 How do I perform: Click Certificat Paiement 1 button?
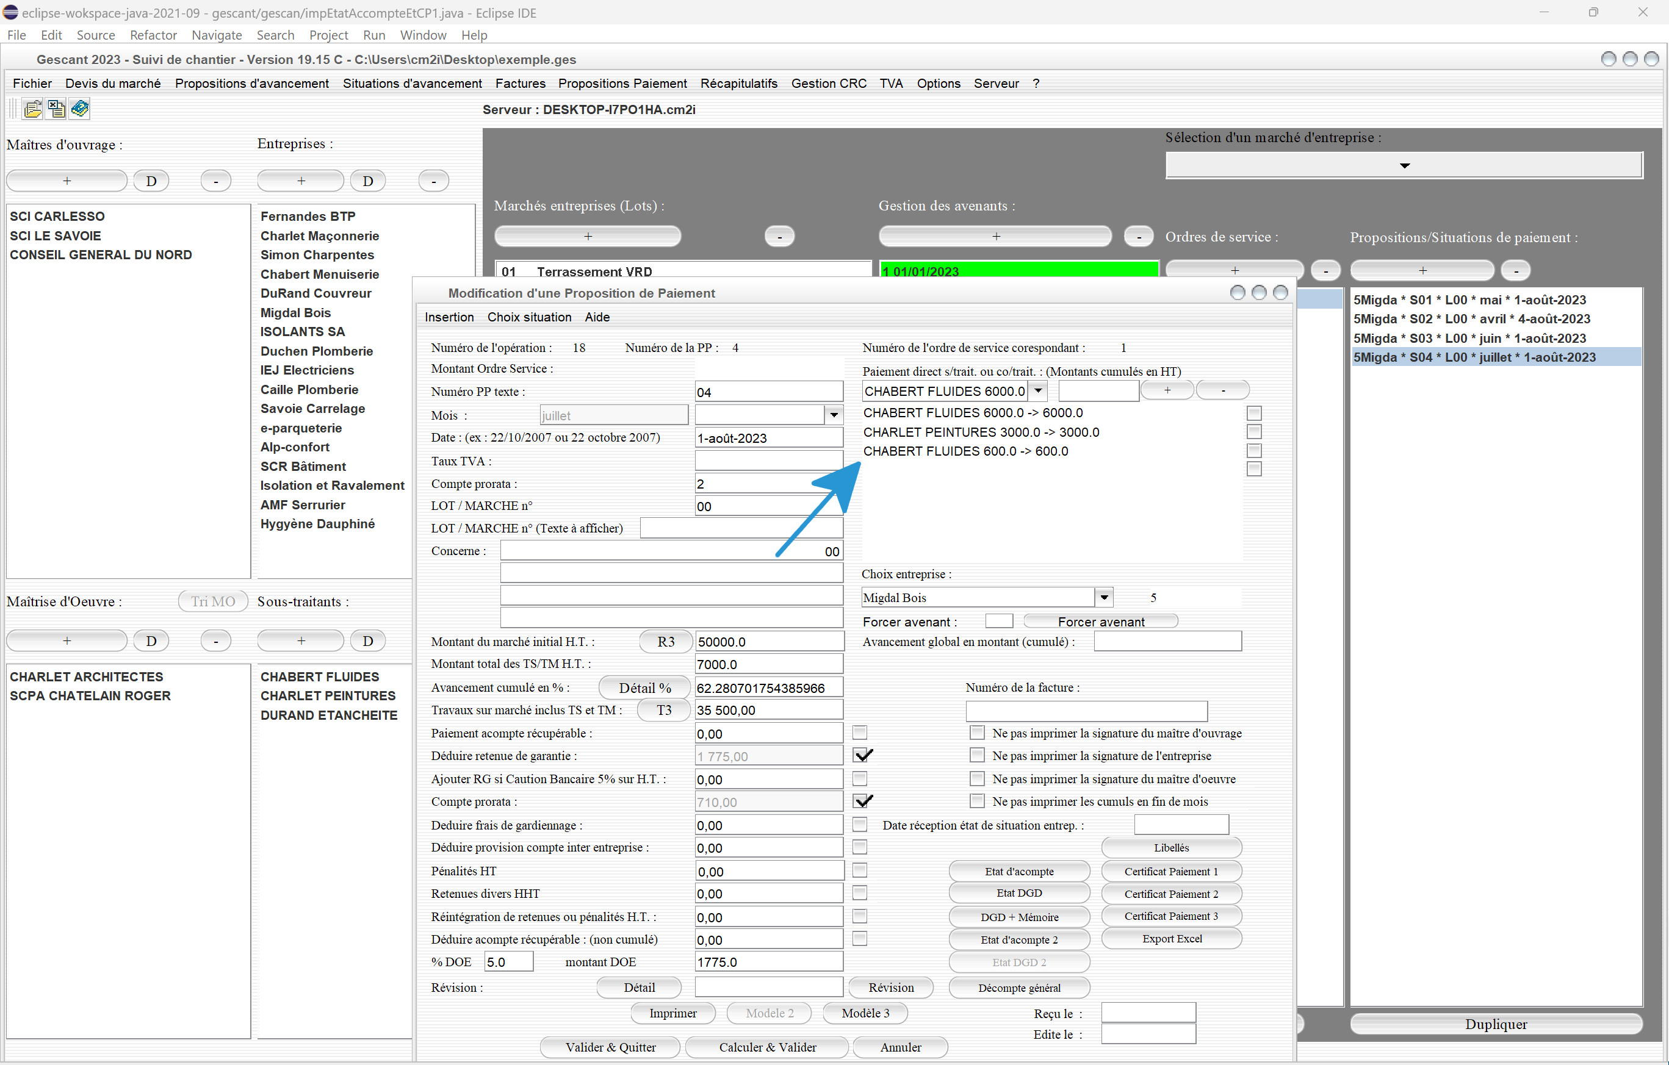1170,871
